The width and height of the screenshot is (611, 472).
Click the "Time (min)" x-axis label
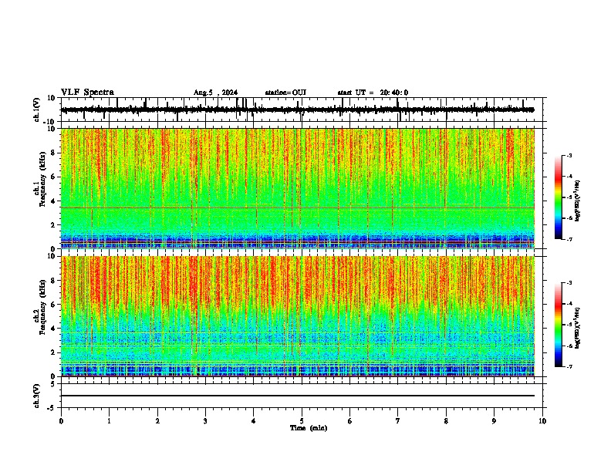click(309, 428)
